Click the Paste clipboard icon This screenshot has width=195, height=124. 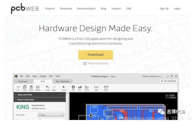click(x=31, y=88)
